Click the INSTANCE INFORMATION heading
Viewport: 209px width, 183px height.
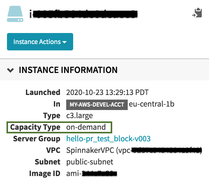[68, 70]
